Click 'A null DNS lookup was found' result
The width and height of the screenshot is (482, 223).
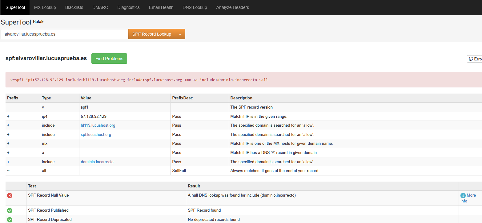(242, 195)
